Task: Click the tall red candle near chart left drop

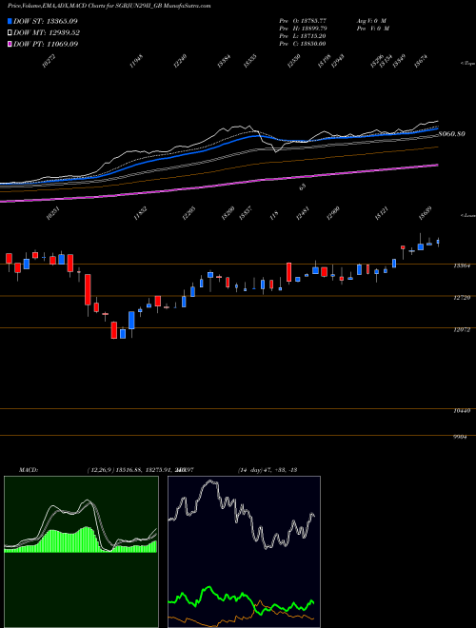Action: click(x=88, y=289)
